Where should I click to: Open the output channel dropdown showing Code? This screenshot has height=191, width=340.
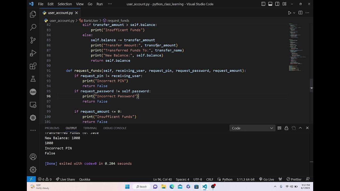[x=252, y=128]
